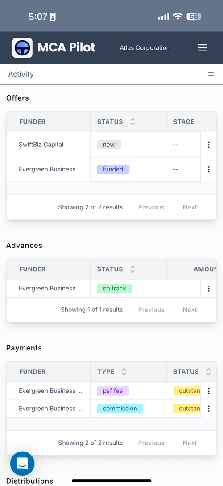
Task: Go to Previous page in Payments
Action: click(151, 443)
